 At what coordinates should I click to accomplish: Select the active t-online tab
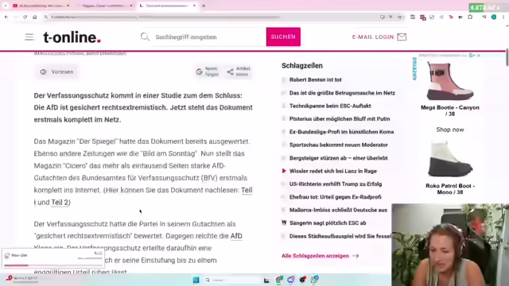tap(167, 6)
